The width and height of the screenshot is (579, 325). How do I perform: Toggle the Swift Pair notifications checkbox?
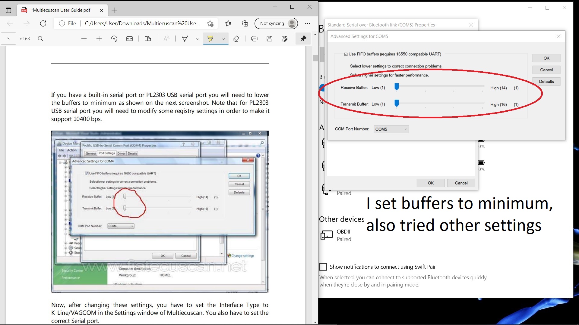pos(323,267)
